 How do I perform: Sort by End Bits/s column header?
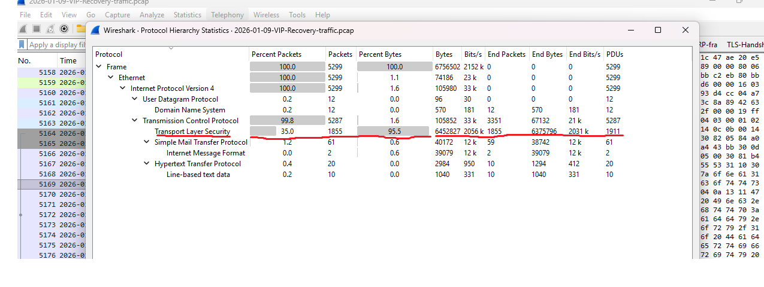pos(585,54)
